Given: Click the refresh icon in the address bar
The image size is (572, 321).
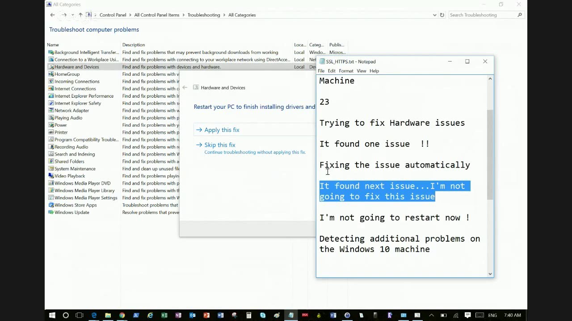Looking at the screenshot, I should pos(442,15).
